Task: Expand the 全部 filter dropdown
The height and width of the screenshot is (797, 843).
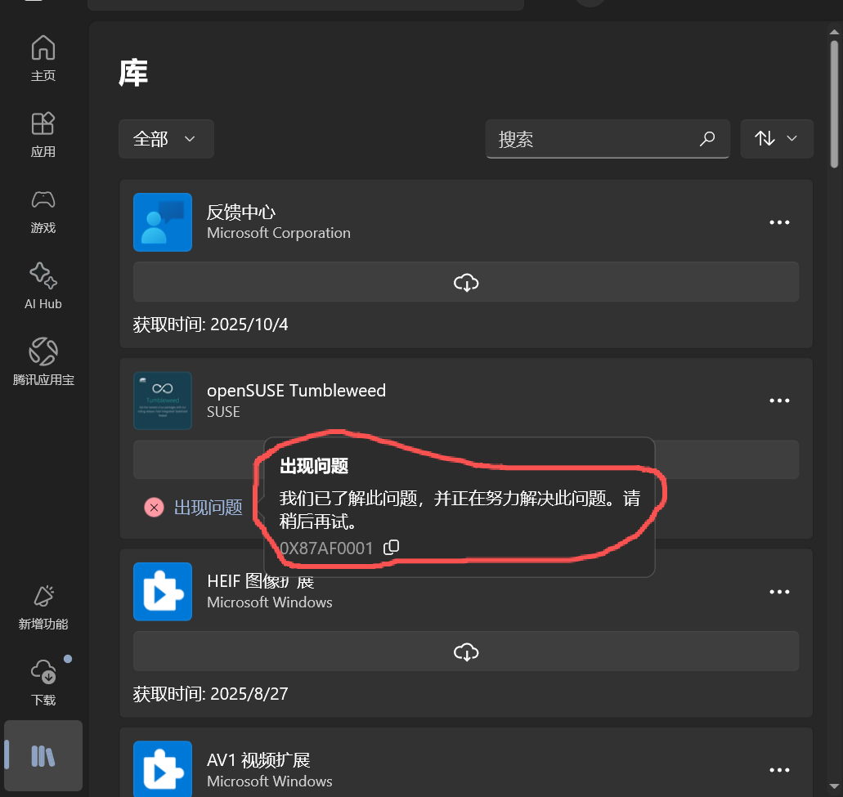Action: pyautogui.click(x=166, y=139)
